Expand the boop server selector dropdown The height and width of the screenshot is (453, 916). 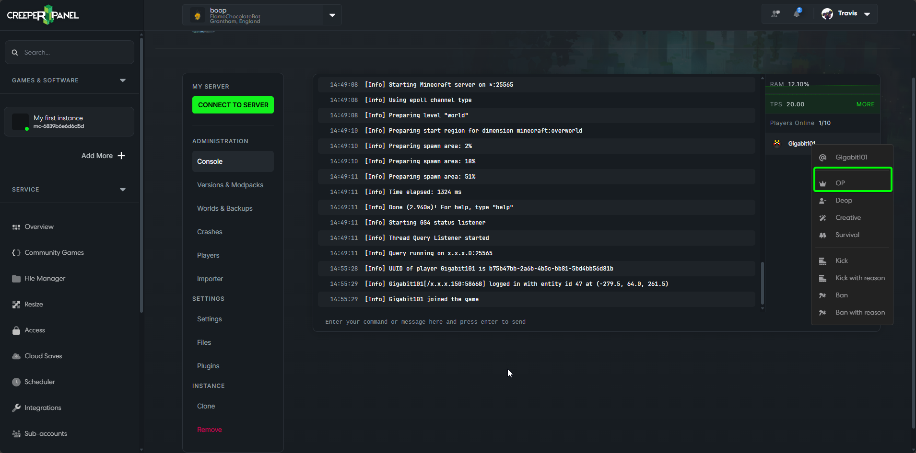(332, 15)
